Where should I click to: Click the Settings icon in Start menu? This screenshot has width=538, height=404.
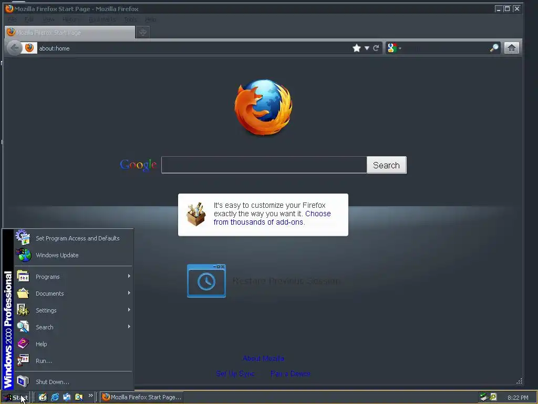23,310
